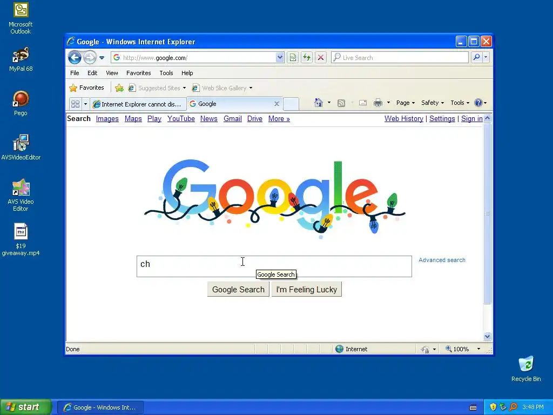Open the File menu
553x415 pixels.
pyautogui.click(x=75, y=73)
